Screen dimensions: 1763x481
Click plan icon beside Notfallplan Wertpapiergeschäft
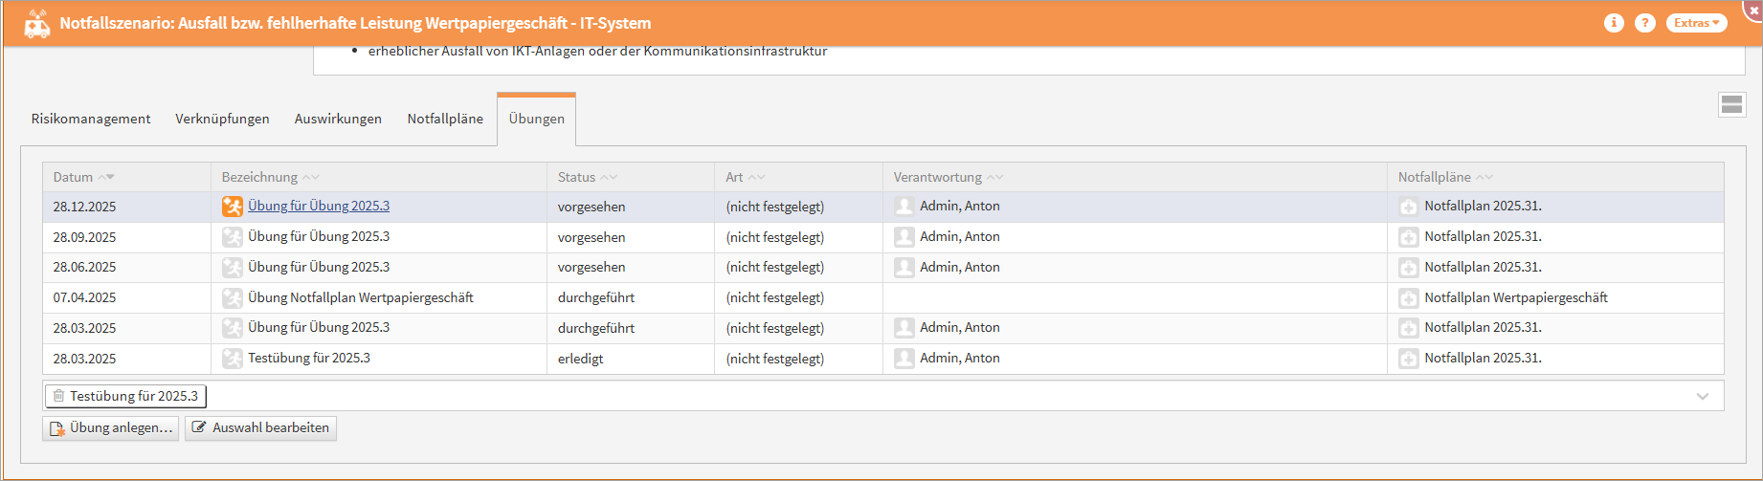coord(1408,298)
